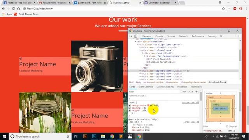Select section.work-section breadcrumb

pos(153,82)
